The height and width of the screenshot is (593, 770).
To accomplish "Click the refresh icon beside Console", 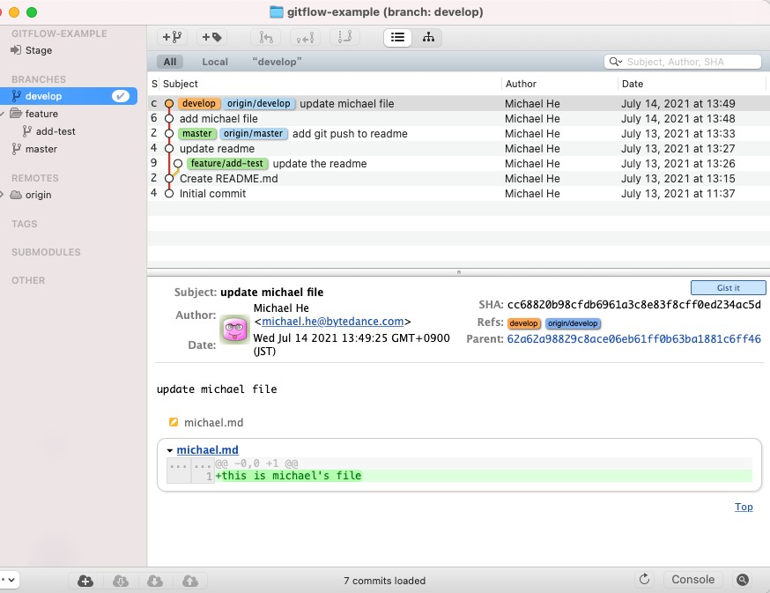I will coord(645,580).
